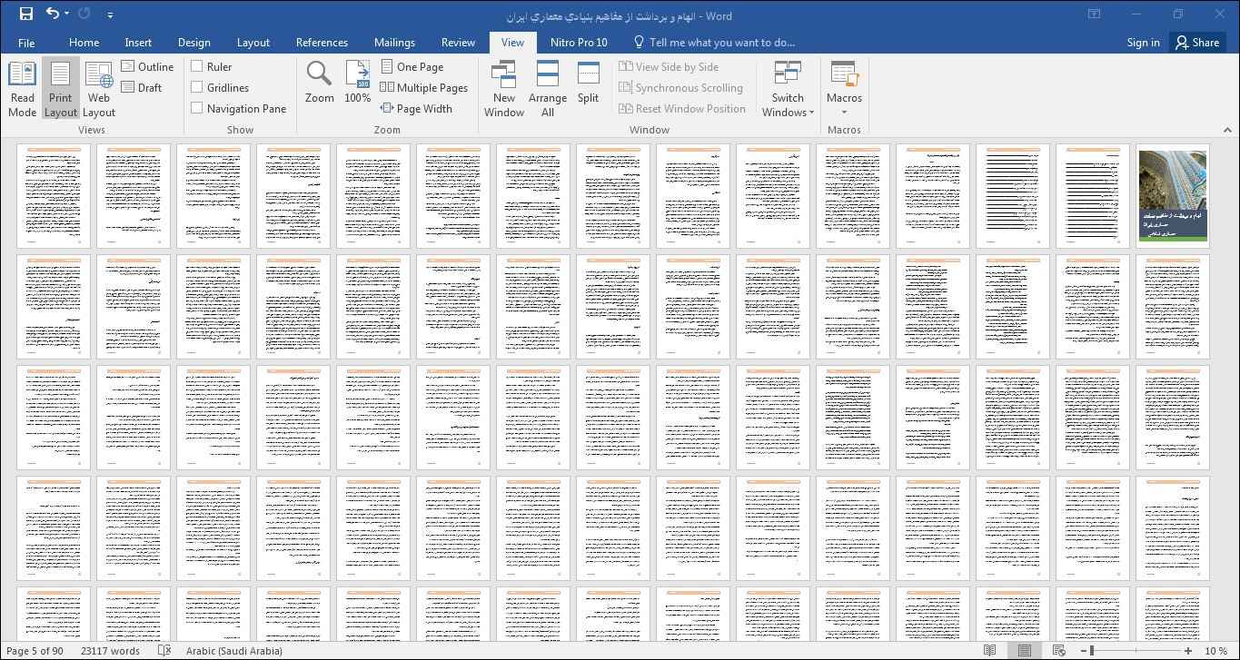
Task: Select the Mailings tab
Action: pos(394,43)
